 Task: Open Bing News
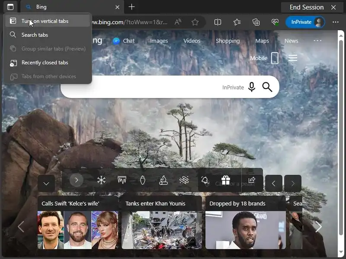(x=291, y=41)
